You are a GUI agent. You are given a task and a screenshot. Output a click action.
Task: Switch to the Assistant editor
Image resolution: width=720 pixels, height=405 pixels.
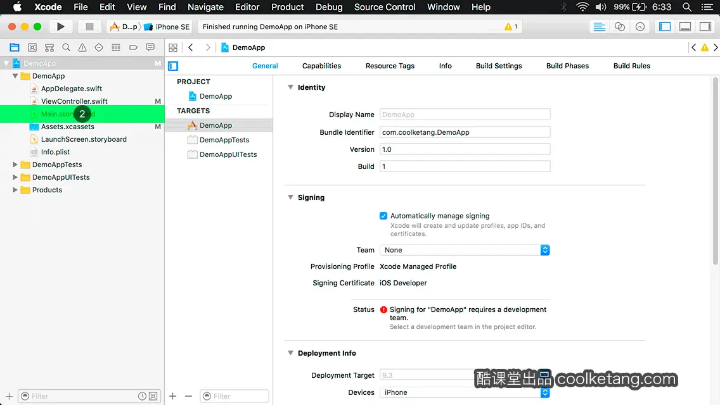[x=619, y=27]
